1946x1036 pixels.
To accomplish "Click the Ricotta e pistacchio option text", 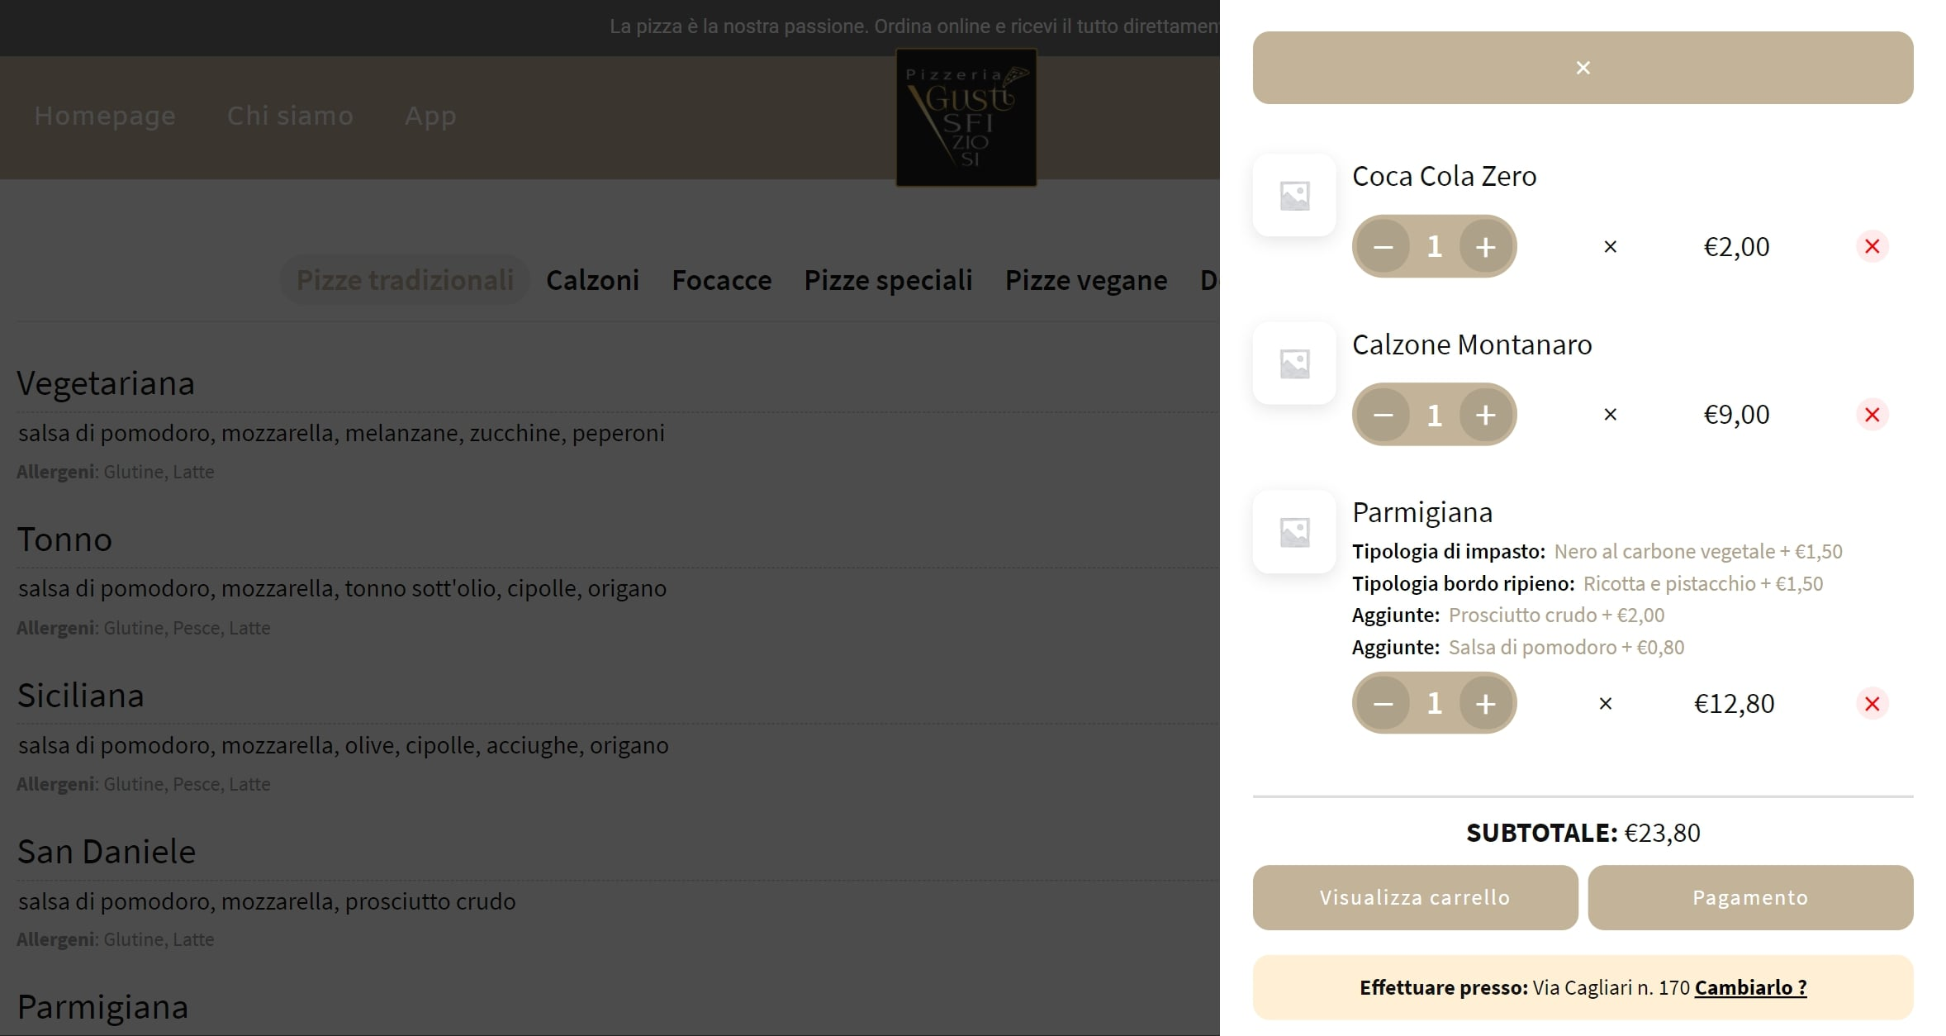I will point(1703,583).
